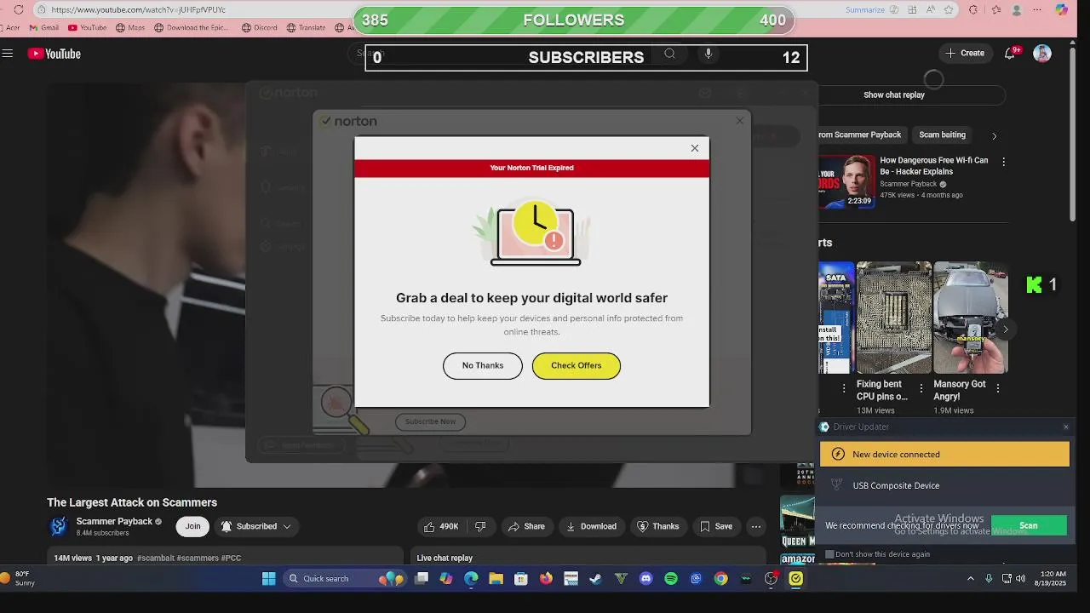Show hidden system tray icons

point(970,579)
